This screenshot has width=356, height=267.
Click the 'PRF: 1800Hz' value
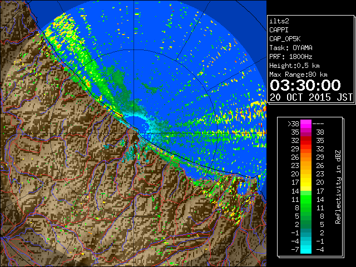pyautogui.click(x=290, y=57)
